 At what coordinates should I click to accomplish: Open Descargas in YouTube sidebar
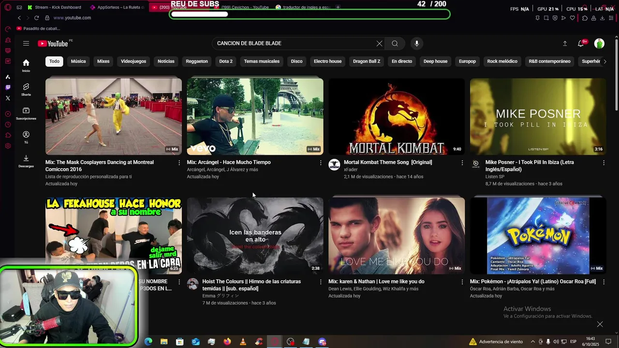pos(26,161)
